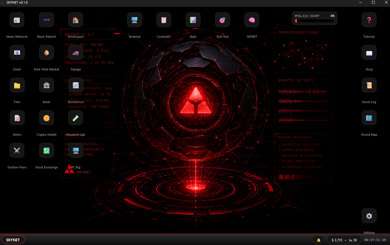Screen dimensions: 390x245
Task: Click the taskbar clock time
Action: point(375,240)
